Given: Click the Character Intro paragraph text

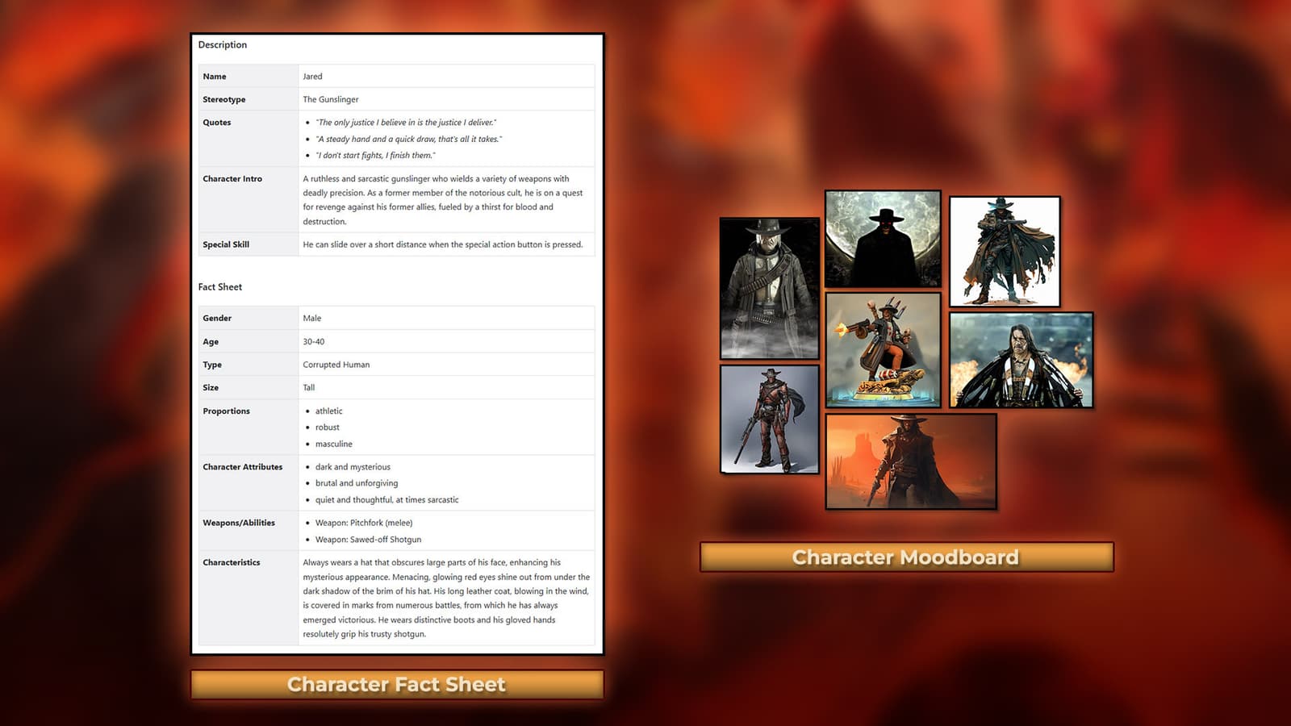Looking at the screenshot, I should (443, 200).
